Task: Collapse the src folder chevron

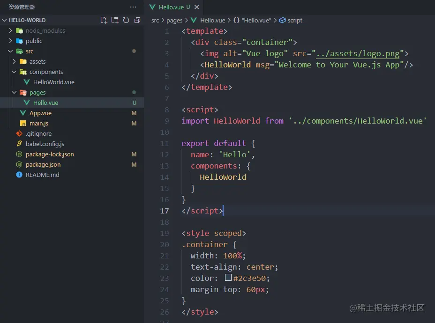Action: pyautogui.click(x=10, y=51)
